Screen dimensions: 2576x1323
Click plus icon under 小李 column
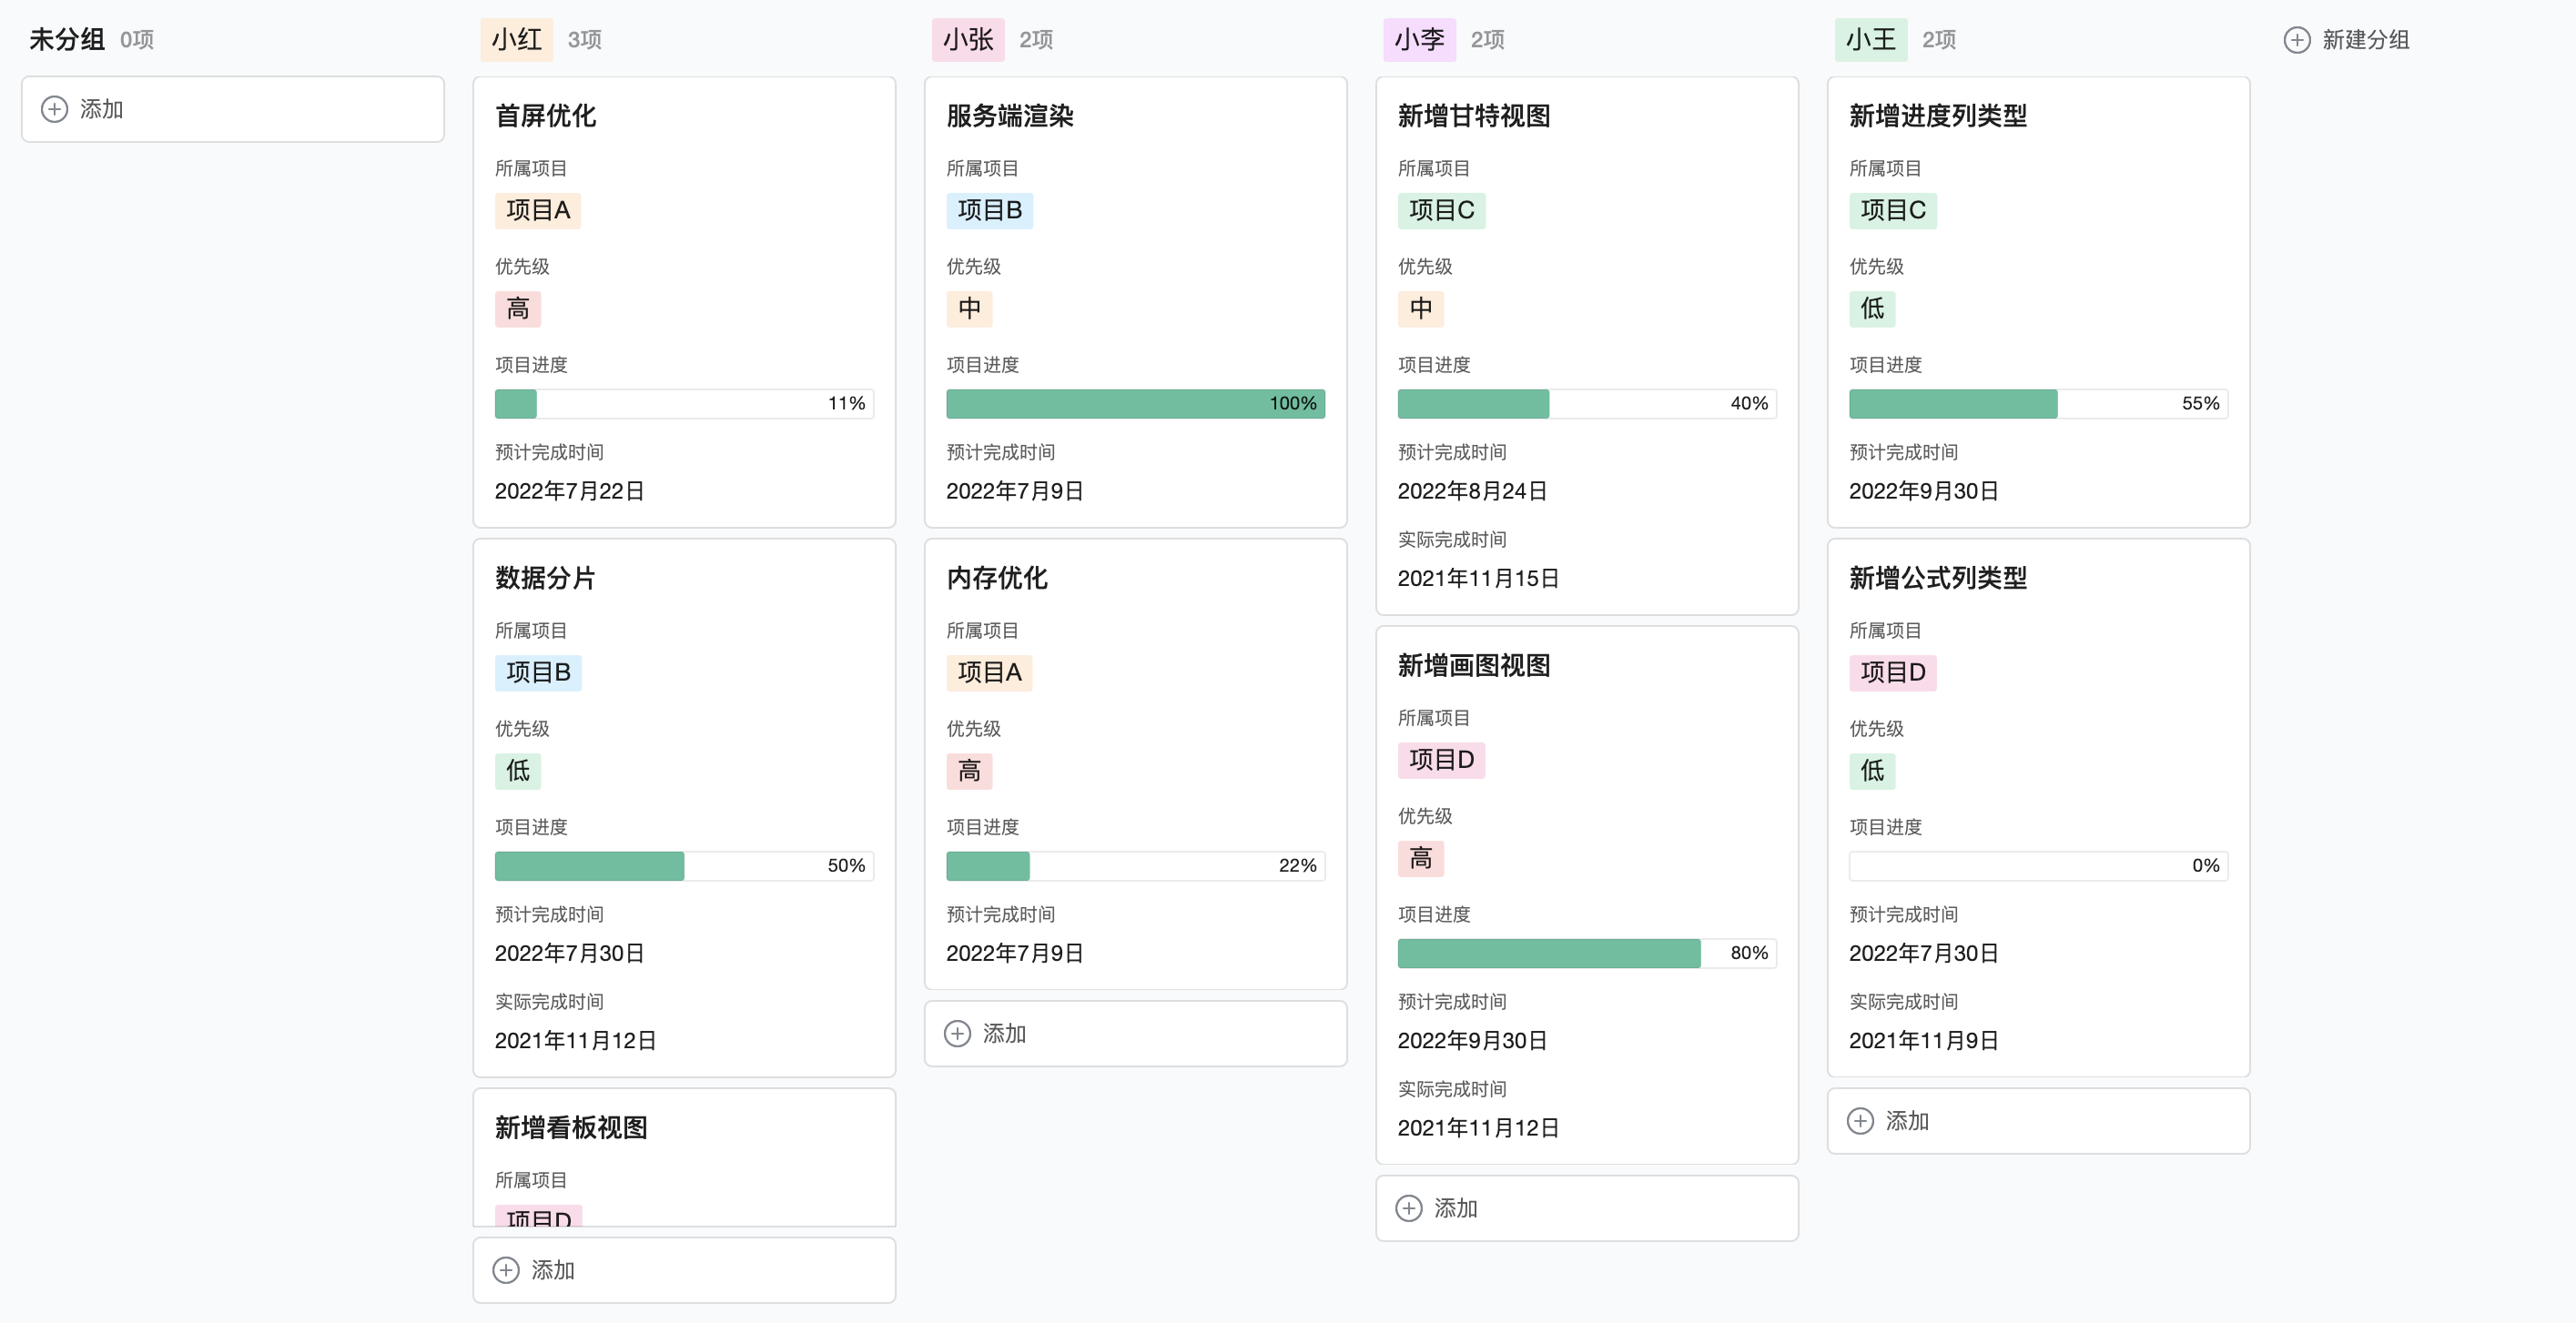coord(1408,1208)
